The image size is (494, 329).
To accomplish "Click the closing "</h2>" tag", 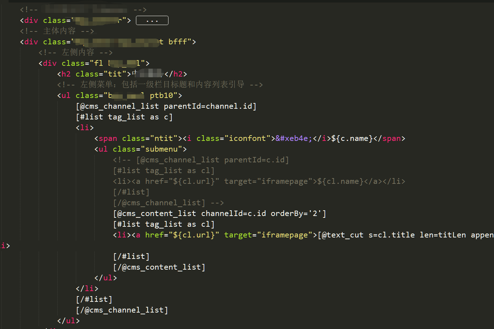I will click(176, 74).
